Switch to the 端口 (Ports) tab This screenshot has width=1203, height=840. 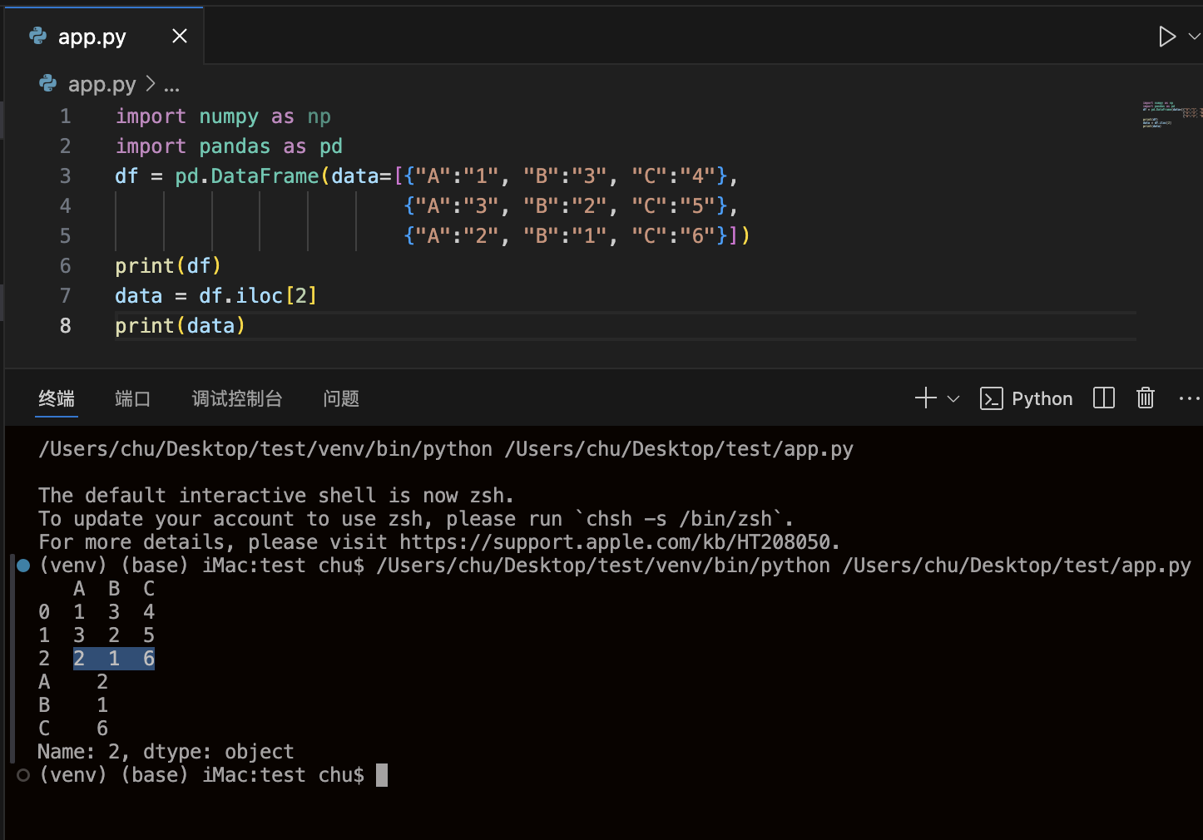(x=132, y=399)
